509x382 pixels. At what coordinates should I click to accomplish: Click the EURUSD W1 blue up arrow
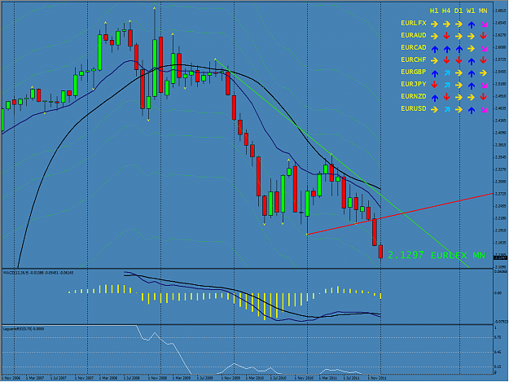click(472, 110)
